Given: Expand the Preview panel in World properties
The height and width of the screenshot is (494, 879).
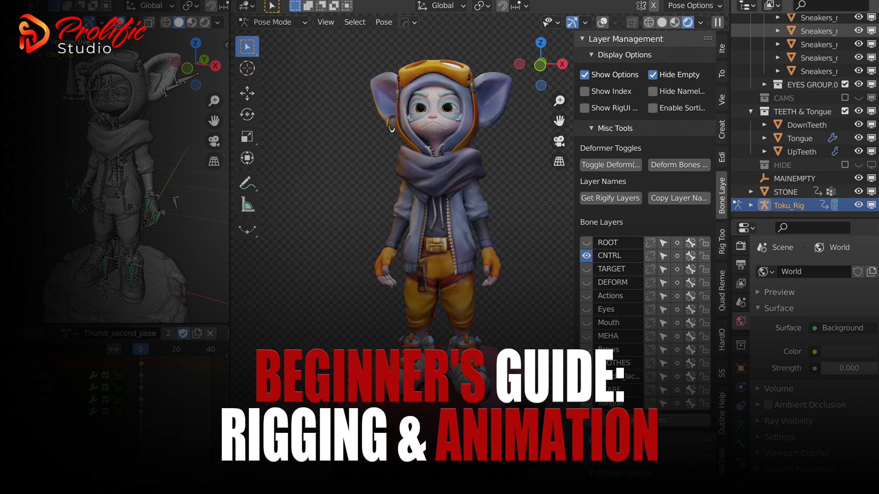Looking at the screenshot, I should coord(758,292).
